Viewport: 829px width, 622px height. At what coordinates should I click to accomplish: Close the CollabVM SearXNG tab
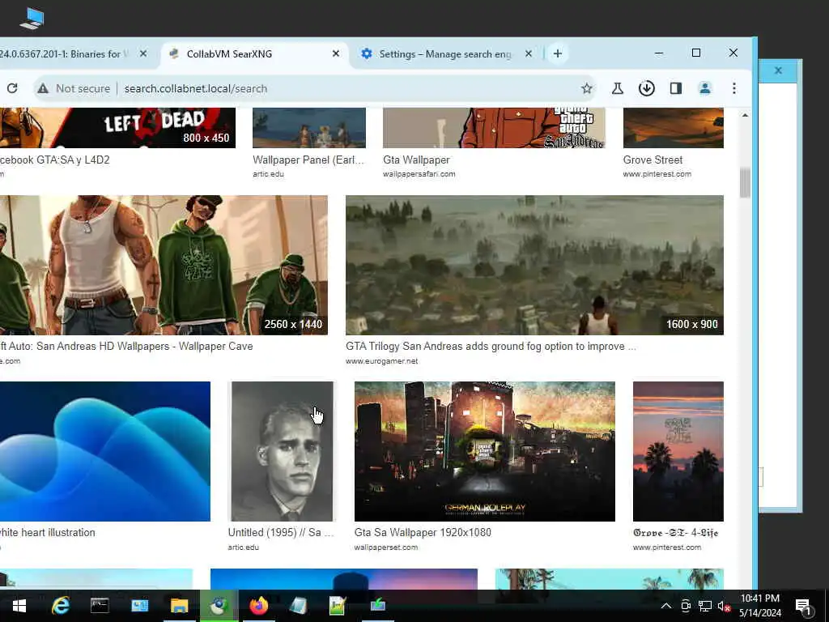tap(336, 53)
